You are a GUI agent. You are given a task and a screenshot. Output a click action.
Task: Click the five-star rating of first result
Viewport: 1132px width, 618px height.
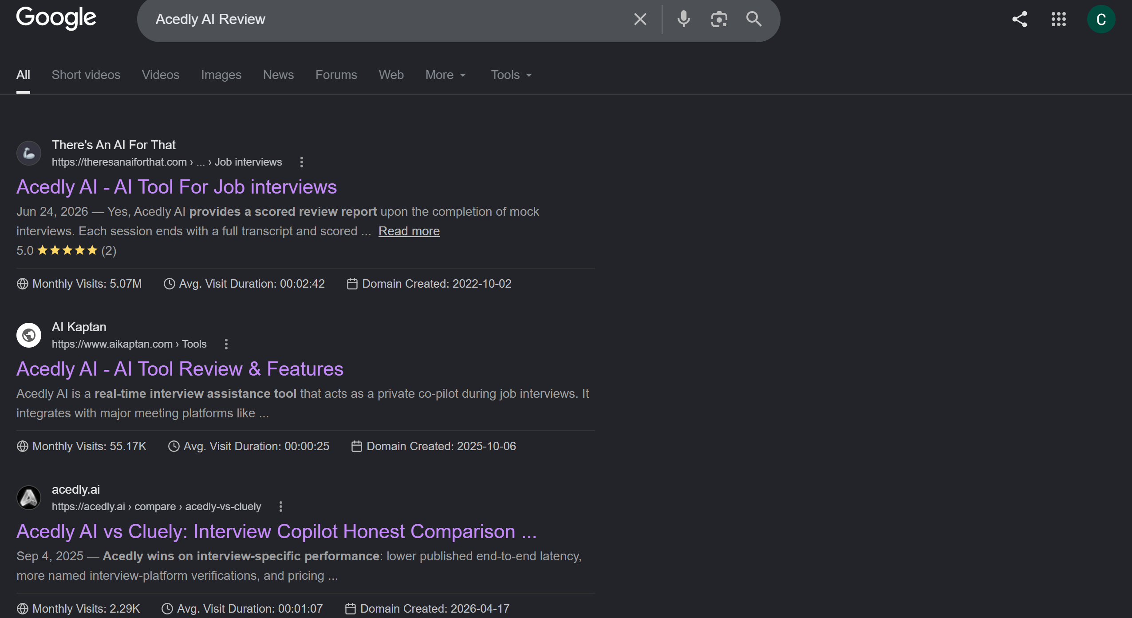(67, 250)
